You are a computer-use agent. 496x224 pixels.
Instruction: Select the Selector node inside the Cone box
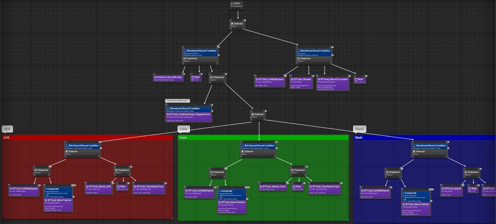pos(258,153)
